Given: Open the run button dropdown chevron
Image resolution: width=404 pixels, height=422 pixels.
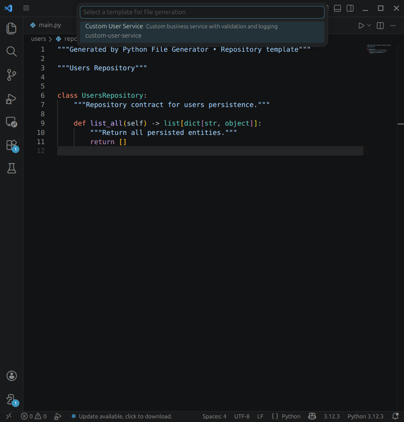Looking at the screenshot, I should tap(369, 25).
